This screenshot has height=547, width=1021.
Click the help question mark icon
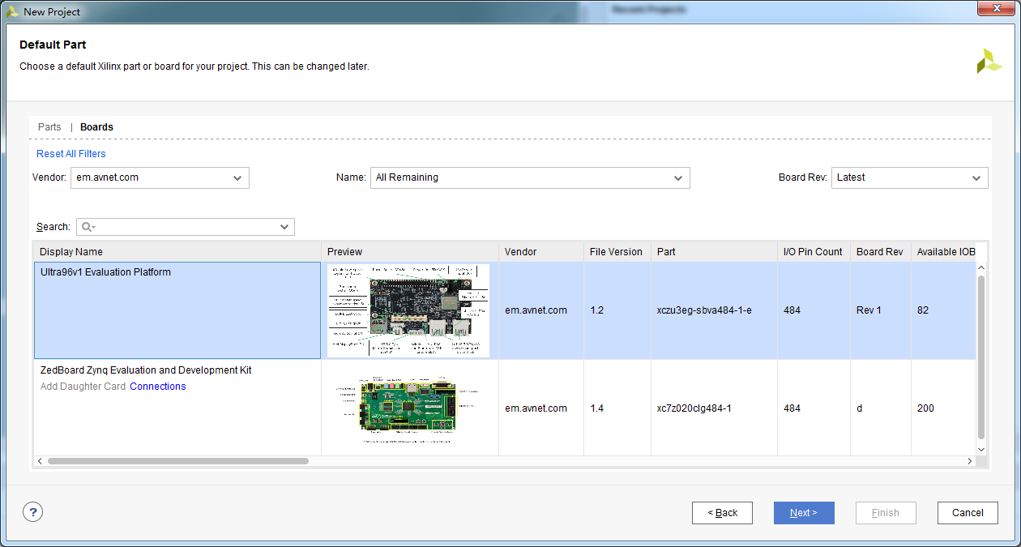[x=32, y=512]
